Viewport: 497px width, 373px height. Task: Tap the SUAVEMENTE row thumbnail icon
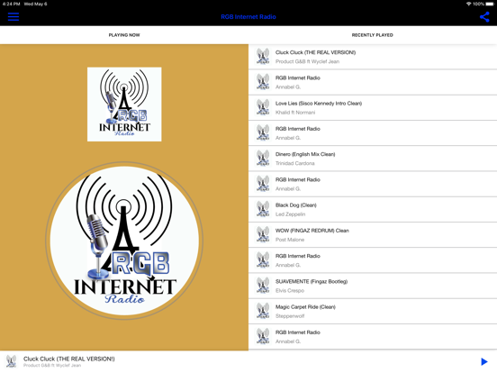[263, 286]
